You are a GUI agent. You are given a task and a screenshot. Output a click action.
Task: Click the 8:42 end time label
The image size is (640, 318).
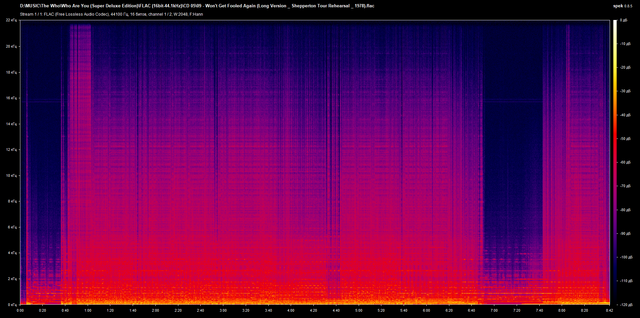609,310
